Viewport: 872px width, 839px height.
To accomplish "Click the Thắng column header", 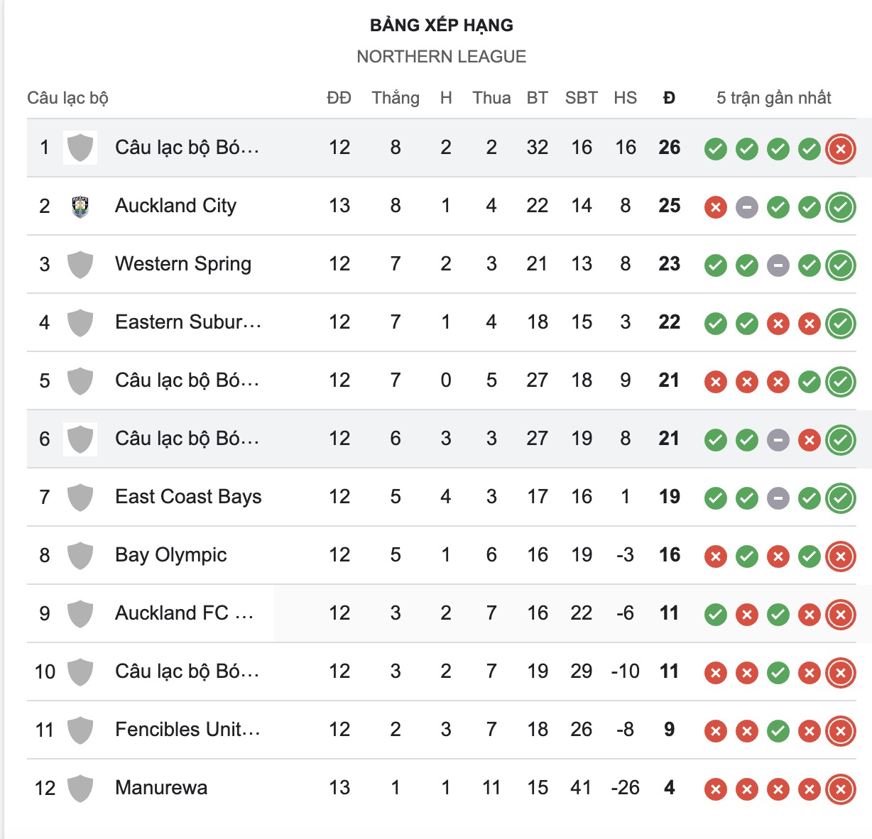I will click(x=395, y=98).
